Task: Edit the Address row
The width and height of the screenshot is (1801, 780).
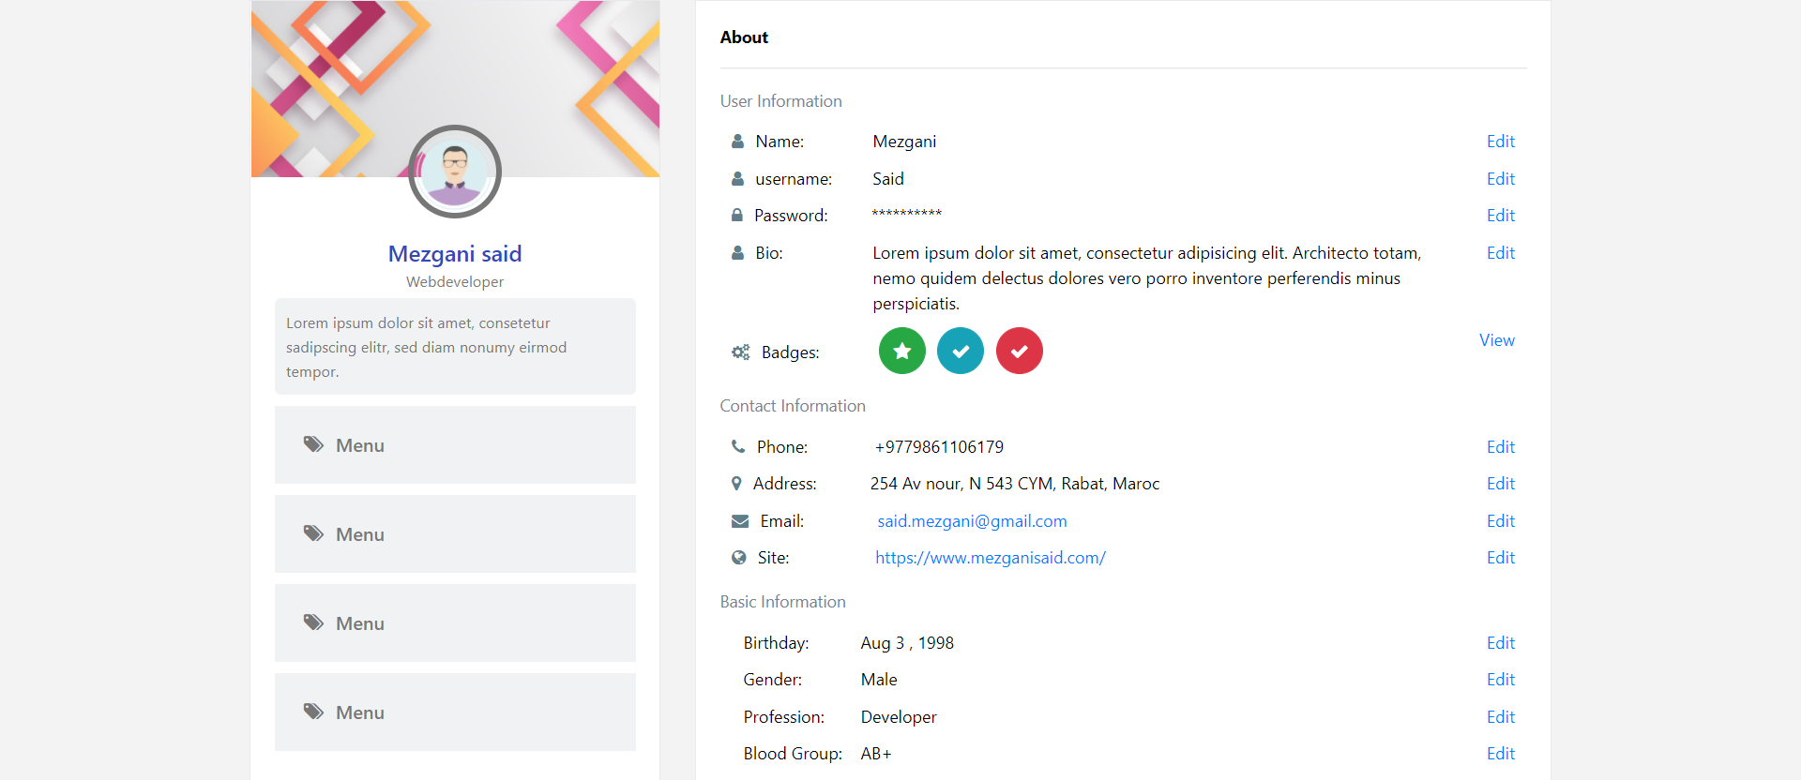Action: tap(1501, 483)
